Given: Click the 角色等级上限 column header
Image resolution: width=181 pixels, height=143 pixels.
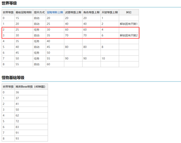Looking at the screenshot, I should [91, 12].
